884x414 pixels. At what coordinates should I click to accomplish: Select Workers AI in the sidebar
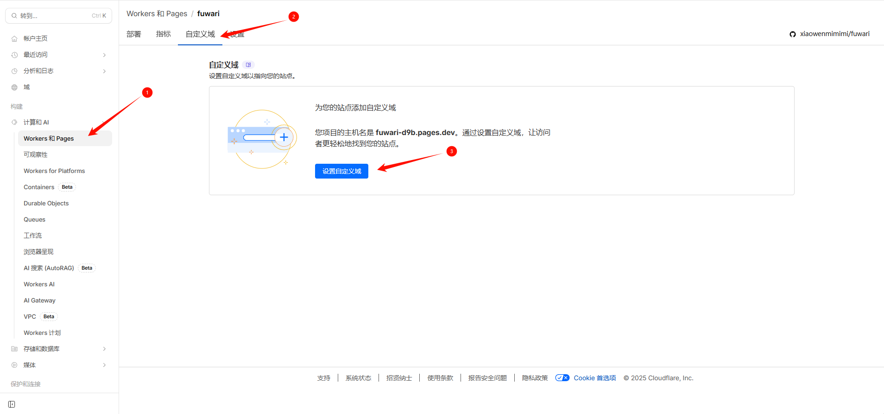(x=39, y=284)
